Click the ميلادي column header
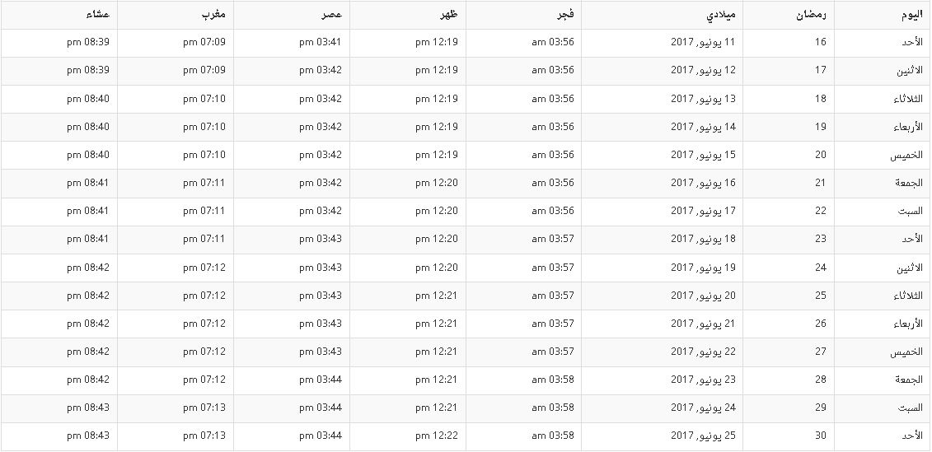The height and width of the screenshot is (452, 932). coord(724,15)
